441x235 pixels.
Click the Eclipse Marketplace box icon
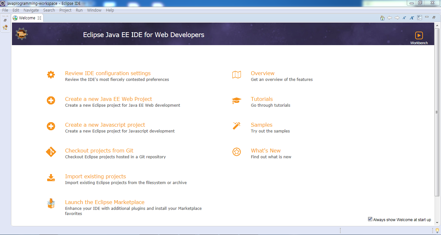click(x=51, y=203)
